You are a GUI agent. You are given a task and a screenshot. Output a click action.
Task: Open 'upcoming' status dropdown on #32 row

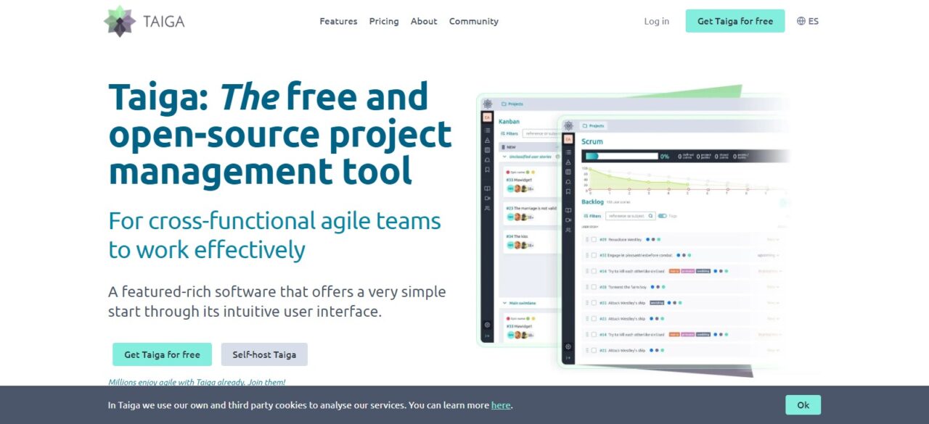768,255
